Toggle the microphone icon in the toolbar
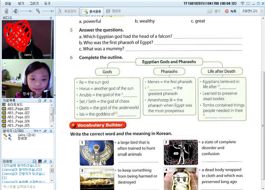Viewport: 265px width, 190px height. (x=38, y=11)
